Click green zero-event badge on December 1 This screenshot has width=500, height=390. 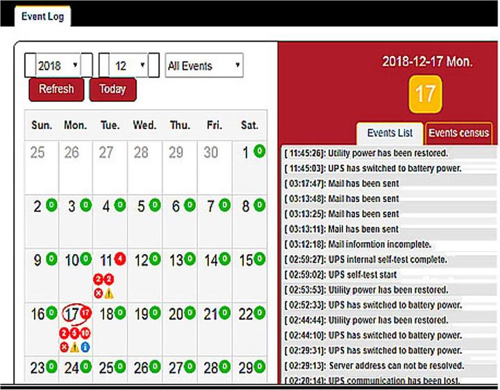click(x=258, y=152)
